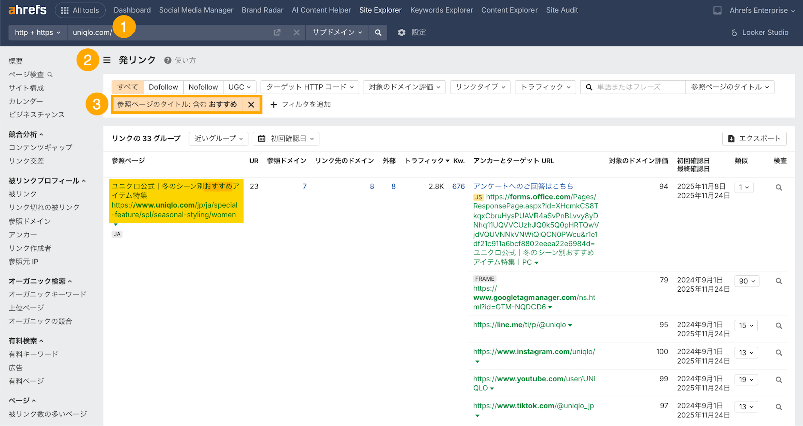Screen dimensions: 803x426
Task: Open Keywords Explorer in top navigation
Action: [441, 10]
